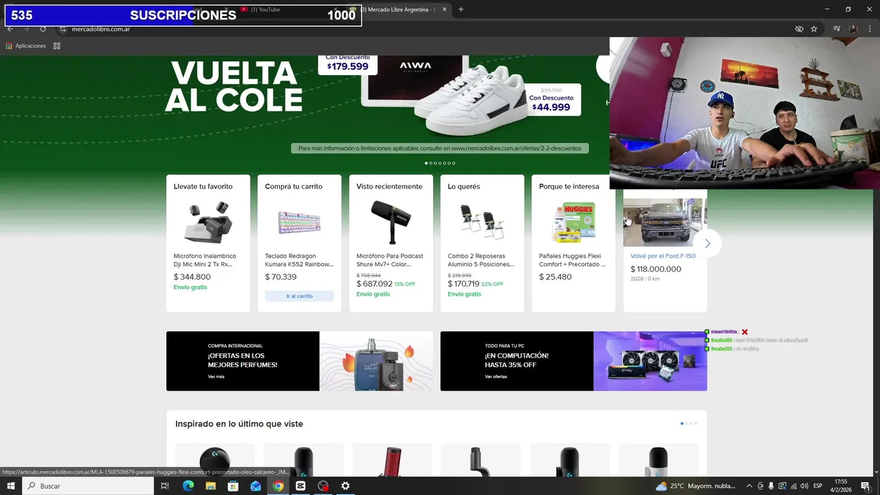Screen dimensions: 880x495
Task: Toggle the microphone icon in system tray
Action: (771, 486)
